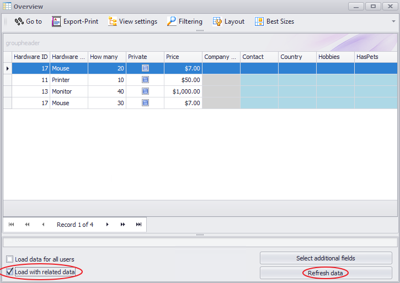Click the overview window title icon
This screenshot has height=283, width=400.
7,7
